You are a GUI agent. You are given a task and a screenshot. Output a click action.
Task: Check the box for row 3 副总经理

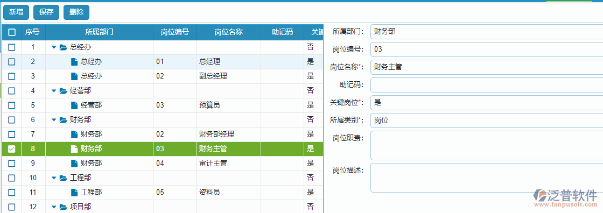(x=12, y=76)
